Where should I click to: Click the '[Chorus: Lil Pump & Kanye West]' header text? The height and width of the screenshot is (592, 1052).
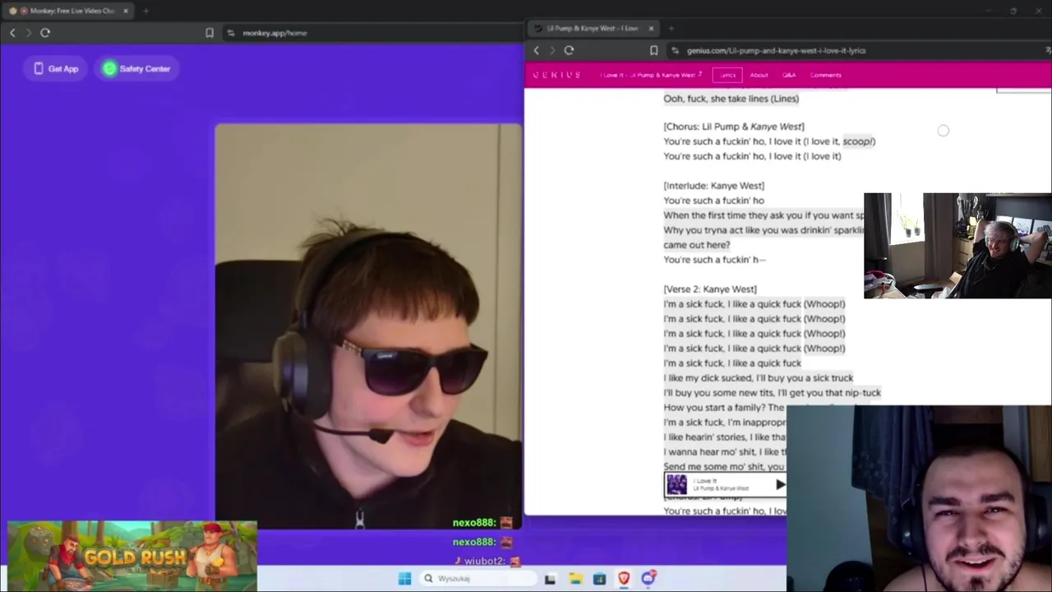(x=734, y=127)
